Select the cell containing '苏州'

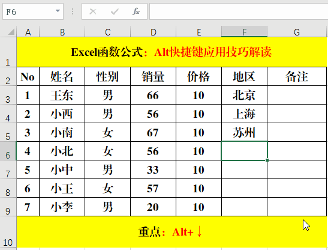[x=244, y=133]
